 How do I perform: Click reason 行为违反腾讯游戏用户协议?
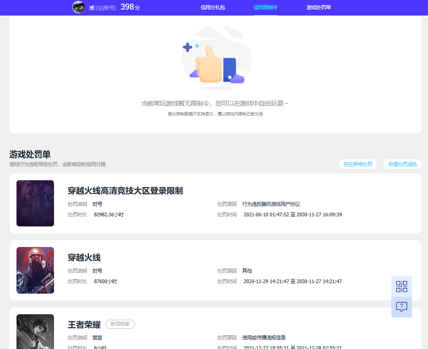point(271,204)
